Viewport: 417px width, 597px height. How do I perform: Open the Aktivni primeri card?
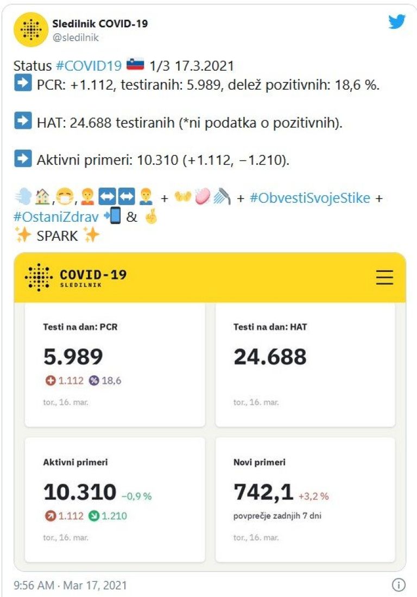[x=115, y=499]
